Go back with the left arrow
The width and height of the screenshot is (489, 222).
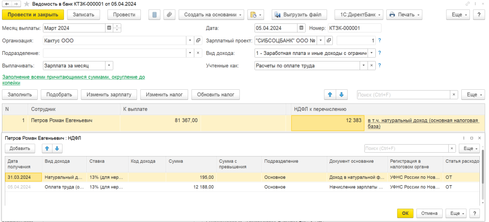7,4
